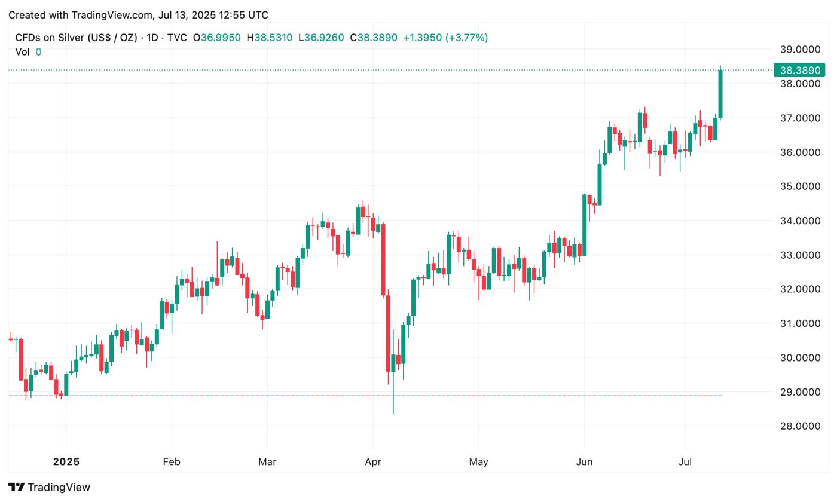Click the TVC exchange label
The width and height of the screenshot is (837, 502).
(177, 38)
